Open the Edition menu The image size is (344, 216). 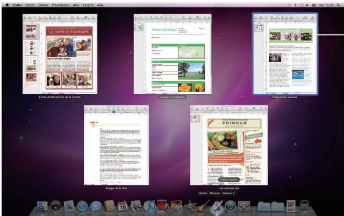click(x=43, y=5)
